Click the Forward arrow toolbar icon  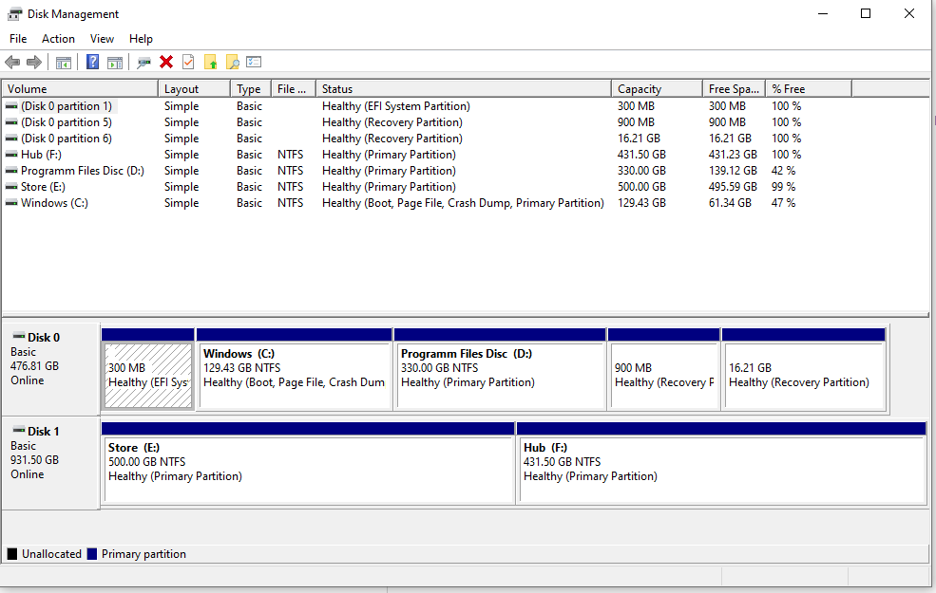tap(34, 62)
